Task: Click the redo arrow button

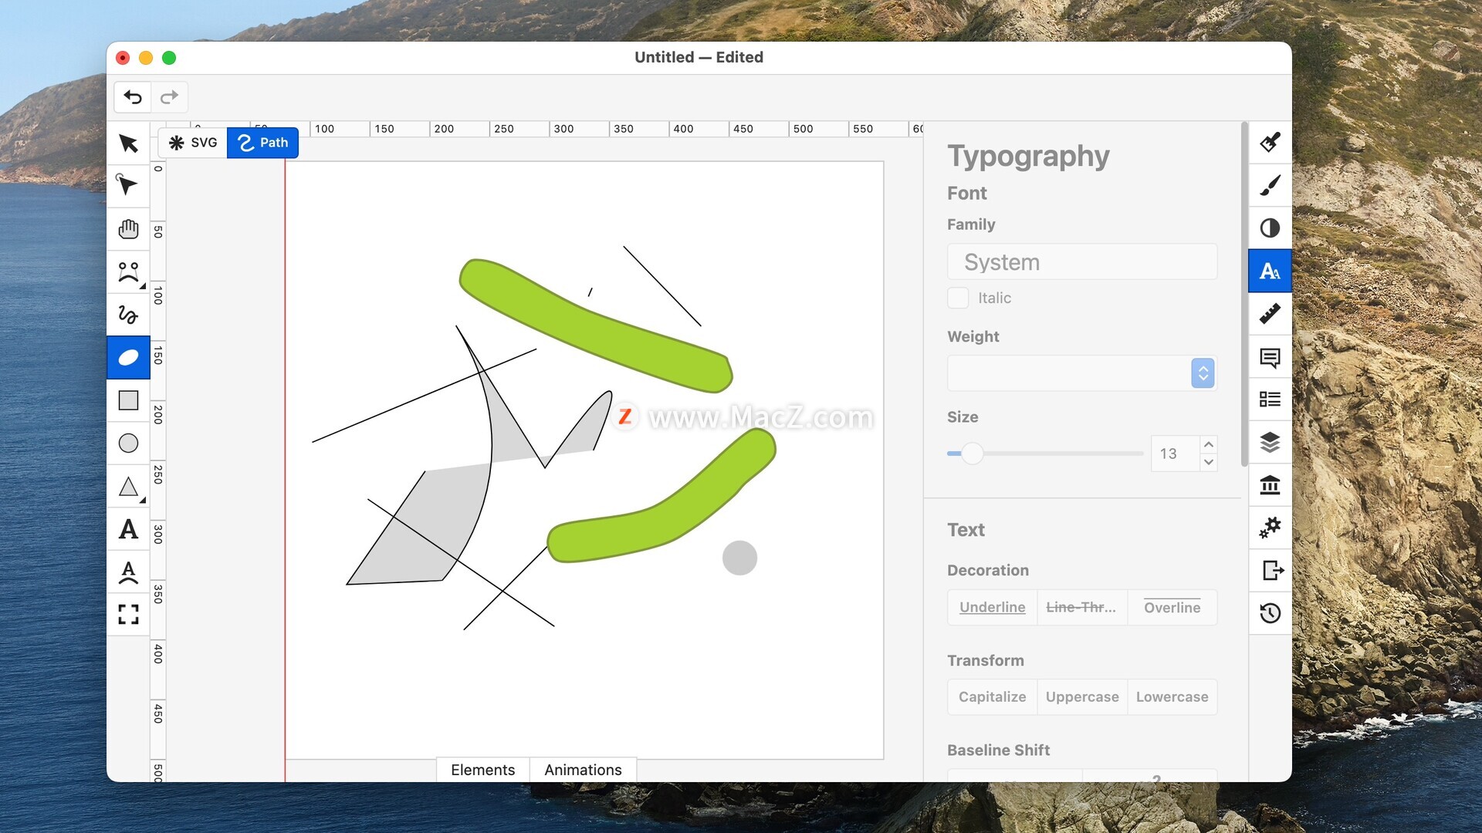Action: pyautogui.click(x=169, y=97)
